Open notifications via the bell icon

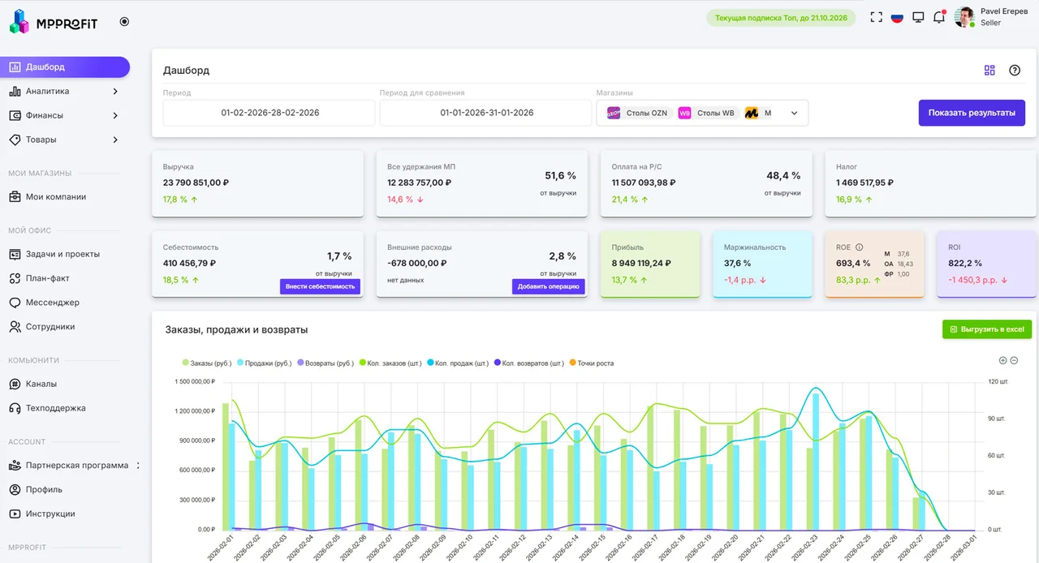click(939, 17)
